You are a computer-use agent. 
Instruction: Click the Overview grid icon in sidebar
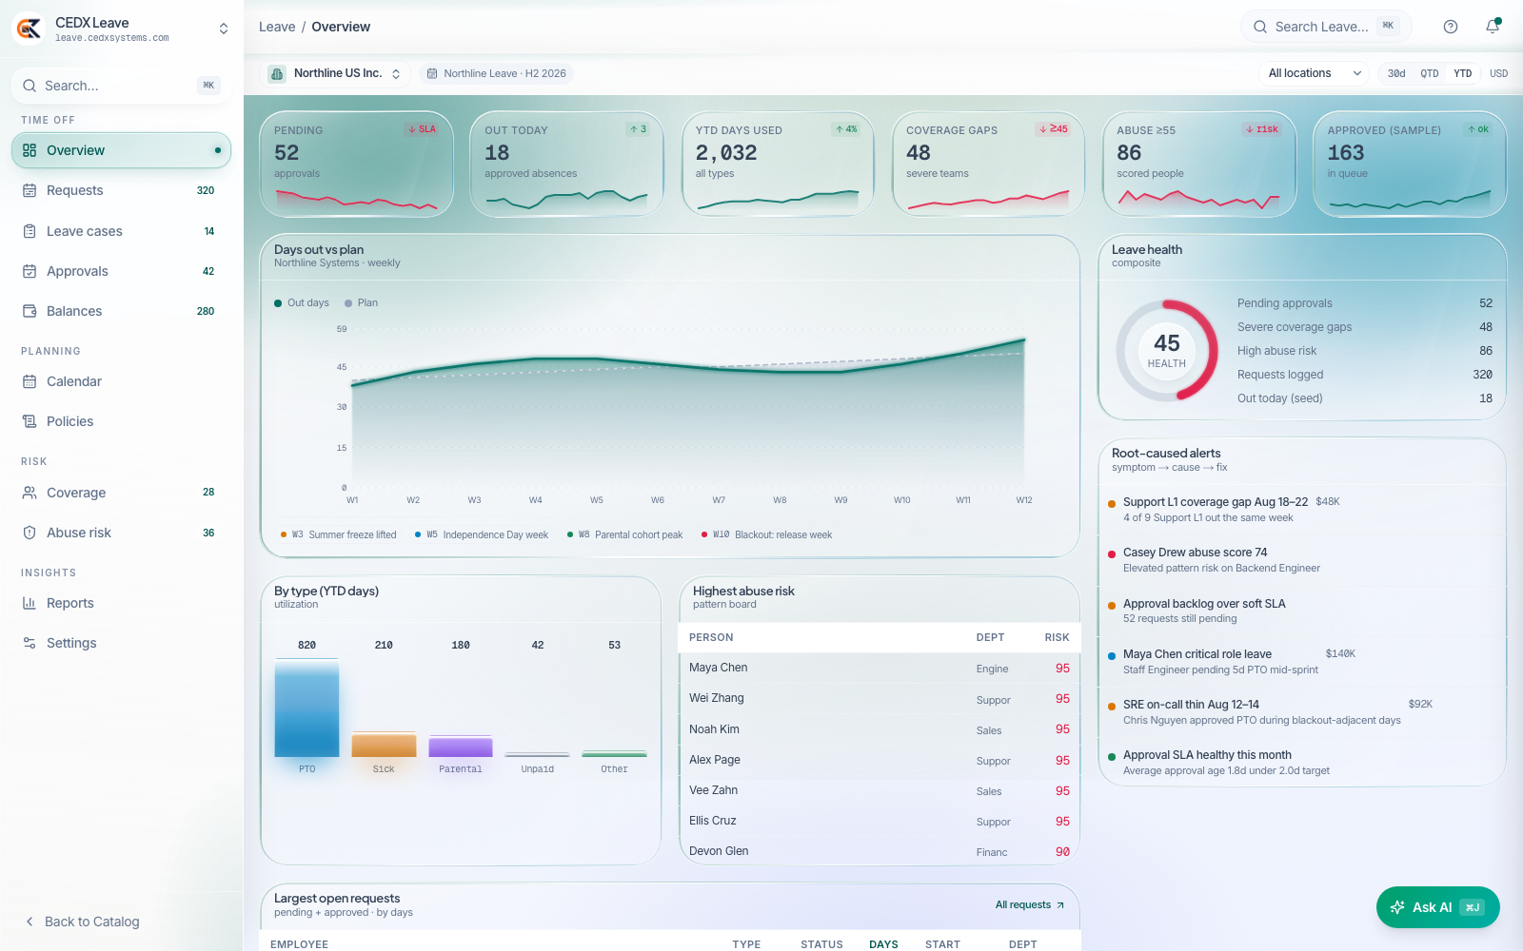coord(30,150)
